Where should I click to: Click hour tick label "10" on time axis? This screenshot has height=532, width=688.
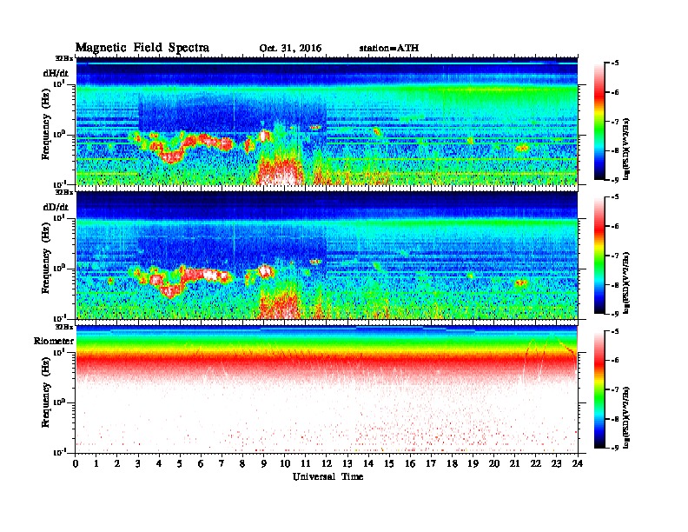click(x=285, y=464)
